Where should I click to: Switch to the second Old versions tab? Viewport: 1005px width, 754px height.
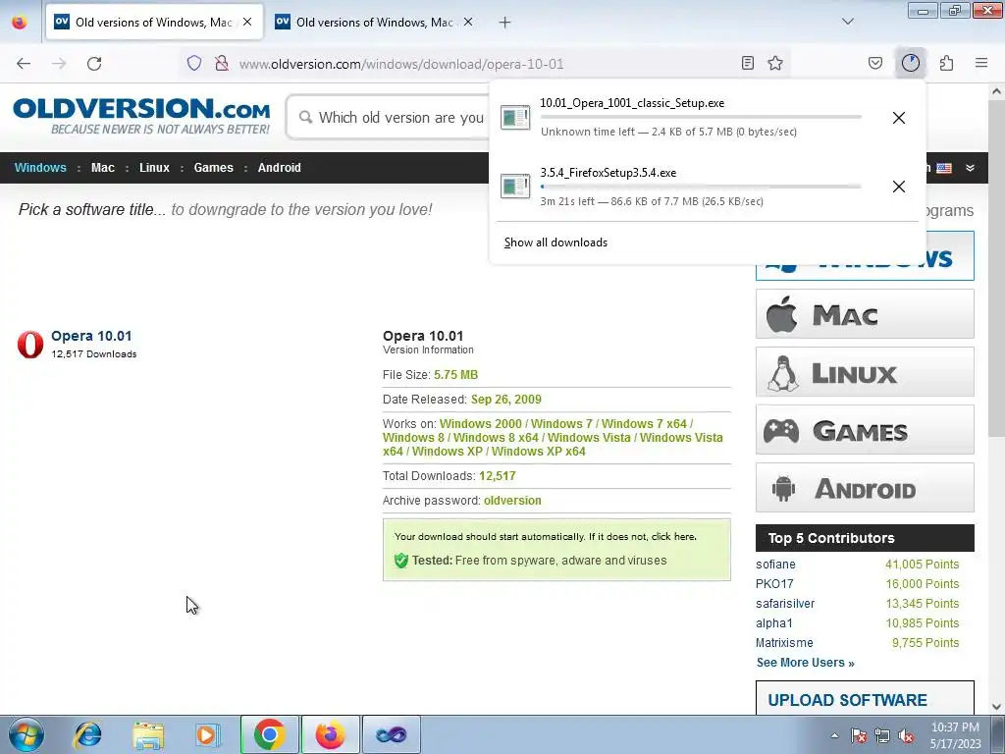[x=374, y=22]
